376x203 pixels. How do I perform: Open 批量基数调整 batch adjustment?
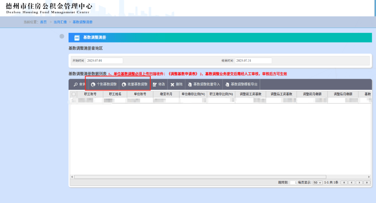[x=134, y=84]
